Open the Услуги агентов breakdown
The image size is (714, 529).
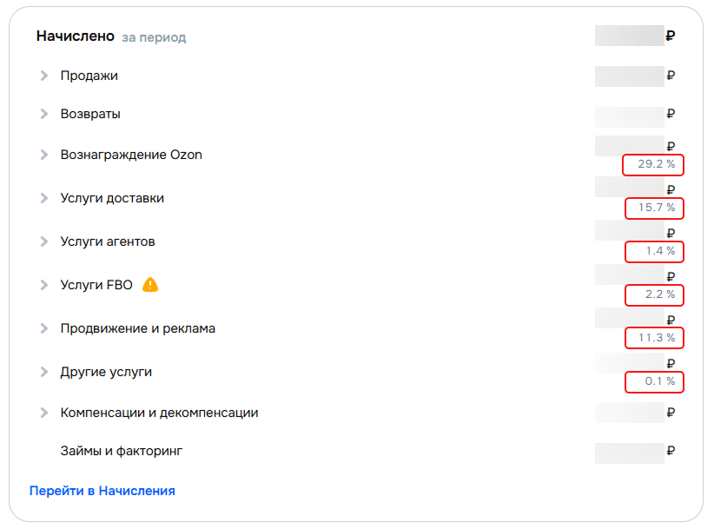(43, 241)
